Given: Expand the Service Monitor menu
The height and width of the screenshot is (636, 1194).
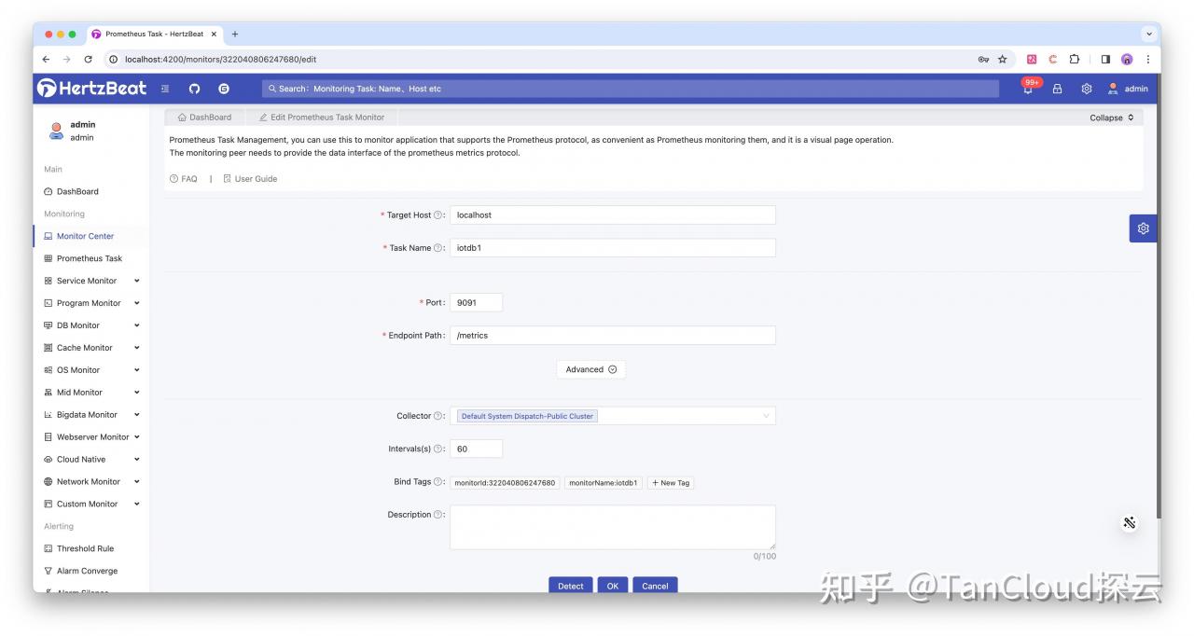Looking at the screenshot, I should (x=91, y=281).
